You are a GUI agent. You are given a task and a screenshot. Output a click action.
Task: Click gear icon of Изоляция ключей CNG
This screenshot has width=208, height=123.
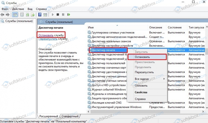[89, 102]
